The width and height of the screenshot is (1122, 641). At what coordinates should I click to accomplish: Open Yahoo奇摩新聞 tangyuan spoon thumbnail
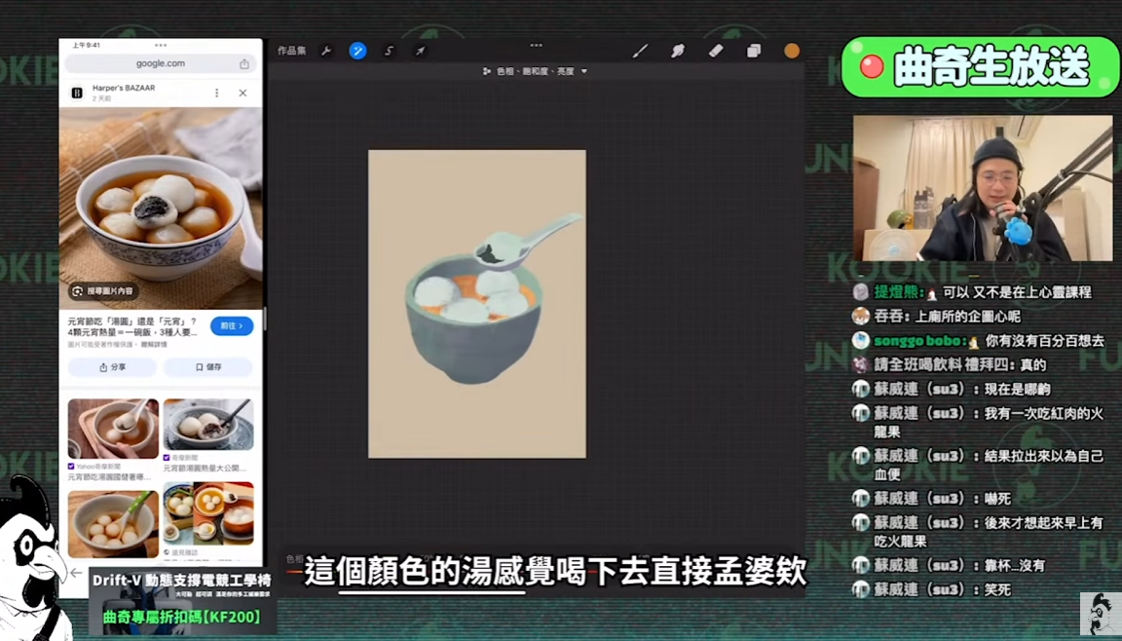[x=113, y=429]
